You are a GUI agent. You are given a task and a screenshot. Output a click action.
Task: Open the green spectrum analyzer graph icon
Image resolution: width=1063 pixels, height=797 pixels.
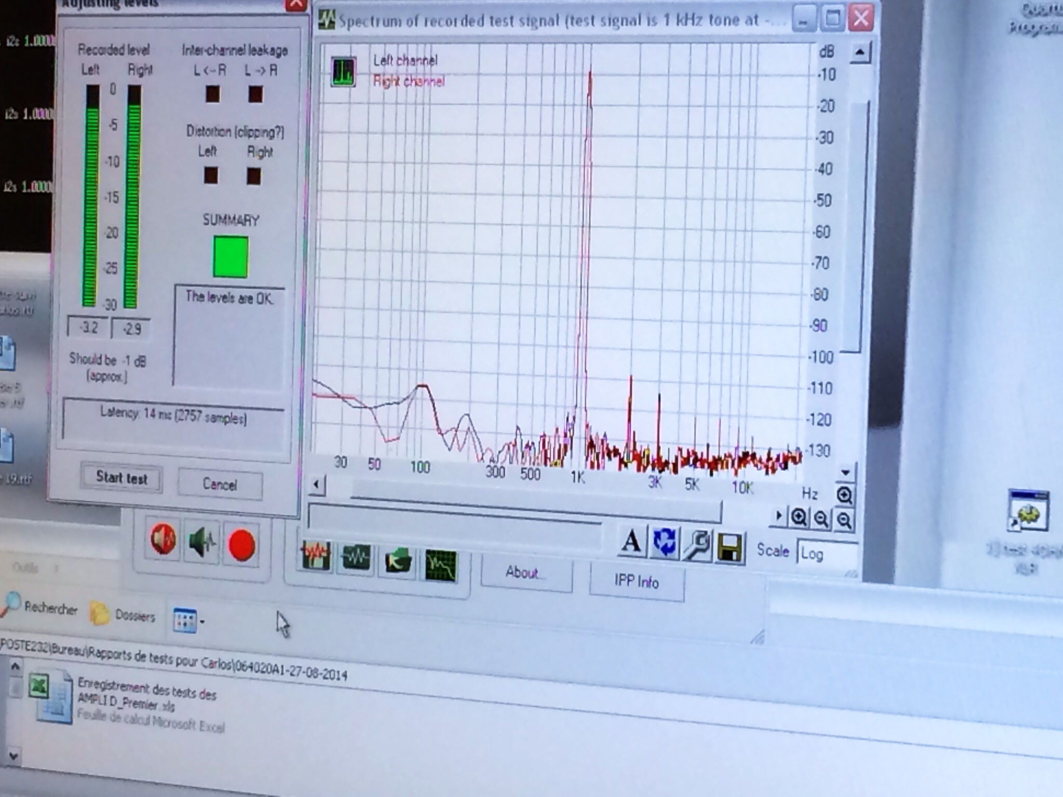[441, 565]
